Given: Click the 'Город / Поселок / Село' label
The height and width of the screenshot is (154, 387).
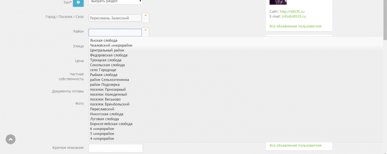Looking at the screenshot, I should (x=64, y=17).
